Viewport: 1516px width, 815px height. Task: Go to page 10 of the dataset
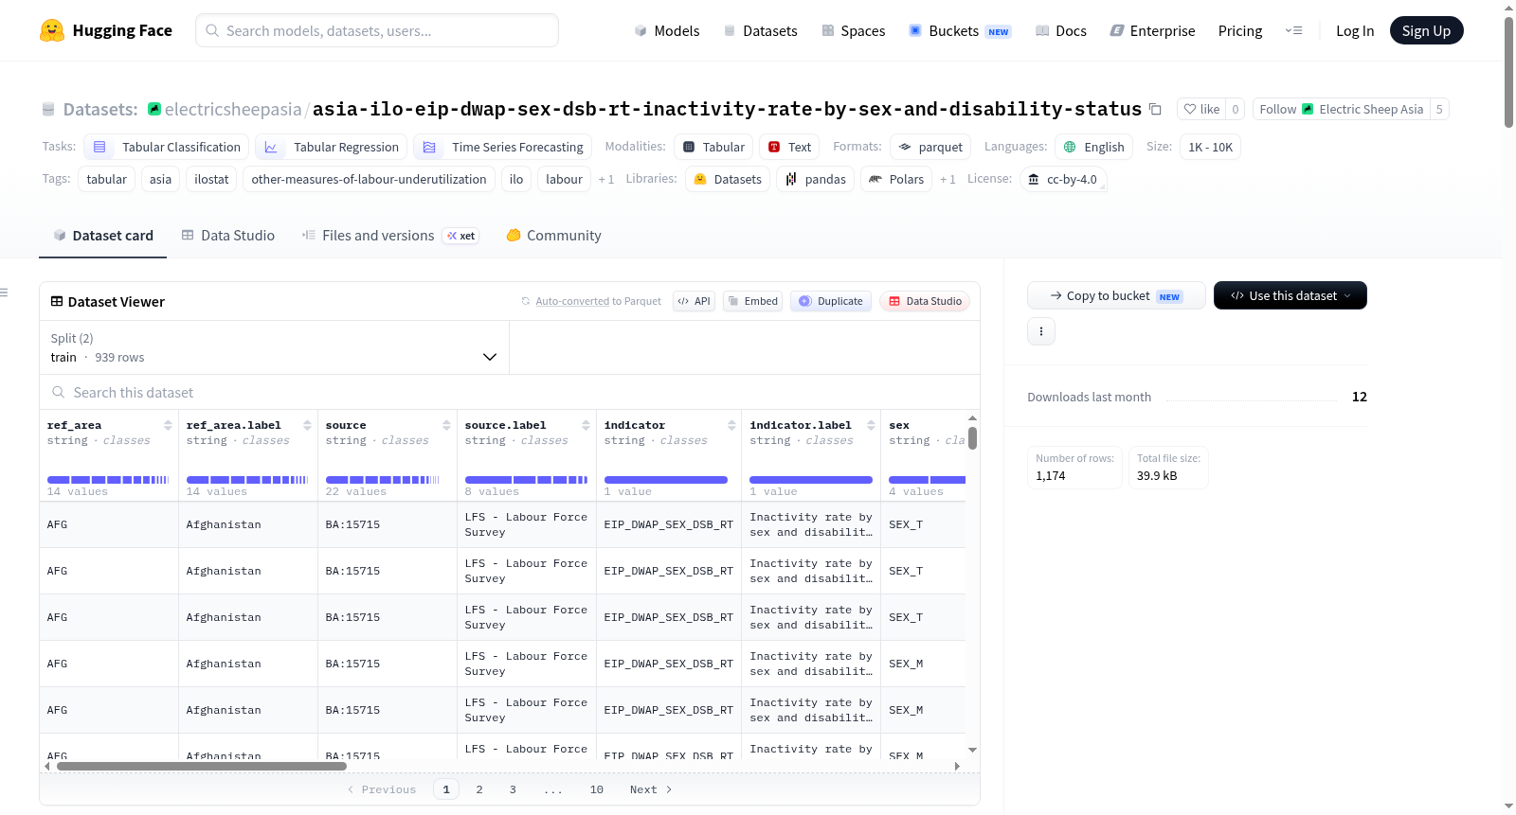pyautogui.click(x=597, y=789)
